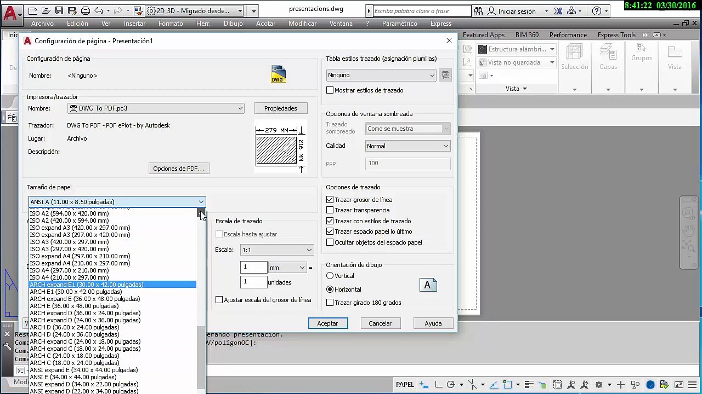Open the Autodesk Exchange X icon
Viewport: 702px width, 394px height.
(558, 11)
